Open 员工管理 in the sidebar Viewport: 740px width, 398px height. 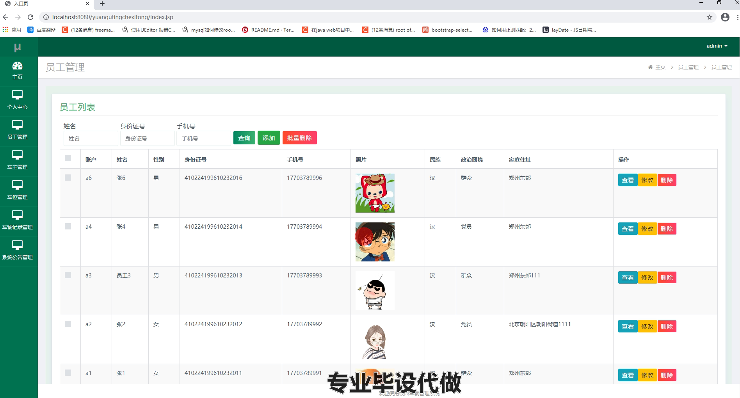click(18, 130)
